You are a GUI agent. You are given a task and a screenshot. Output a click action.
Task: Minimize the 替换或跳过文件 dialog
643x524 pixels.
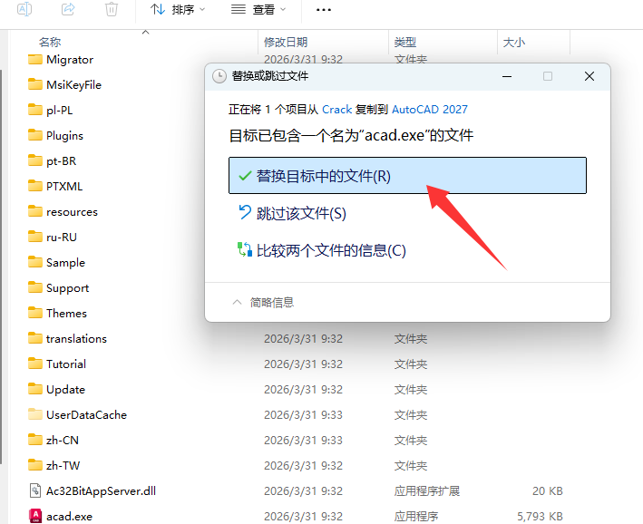[507, 76]
